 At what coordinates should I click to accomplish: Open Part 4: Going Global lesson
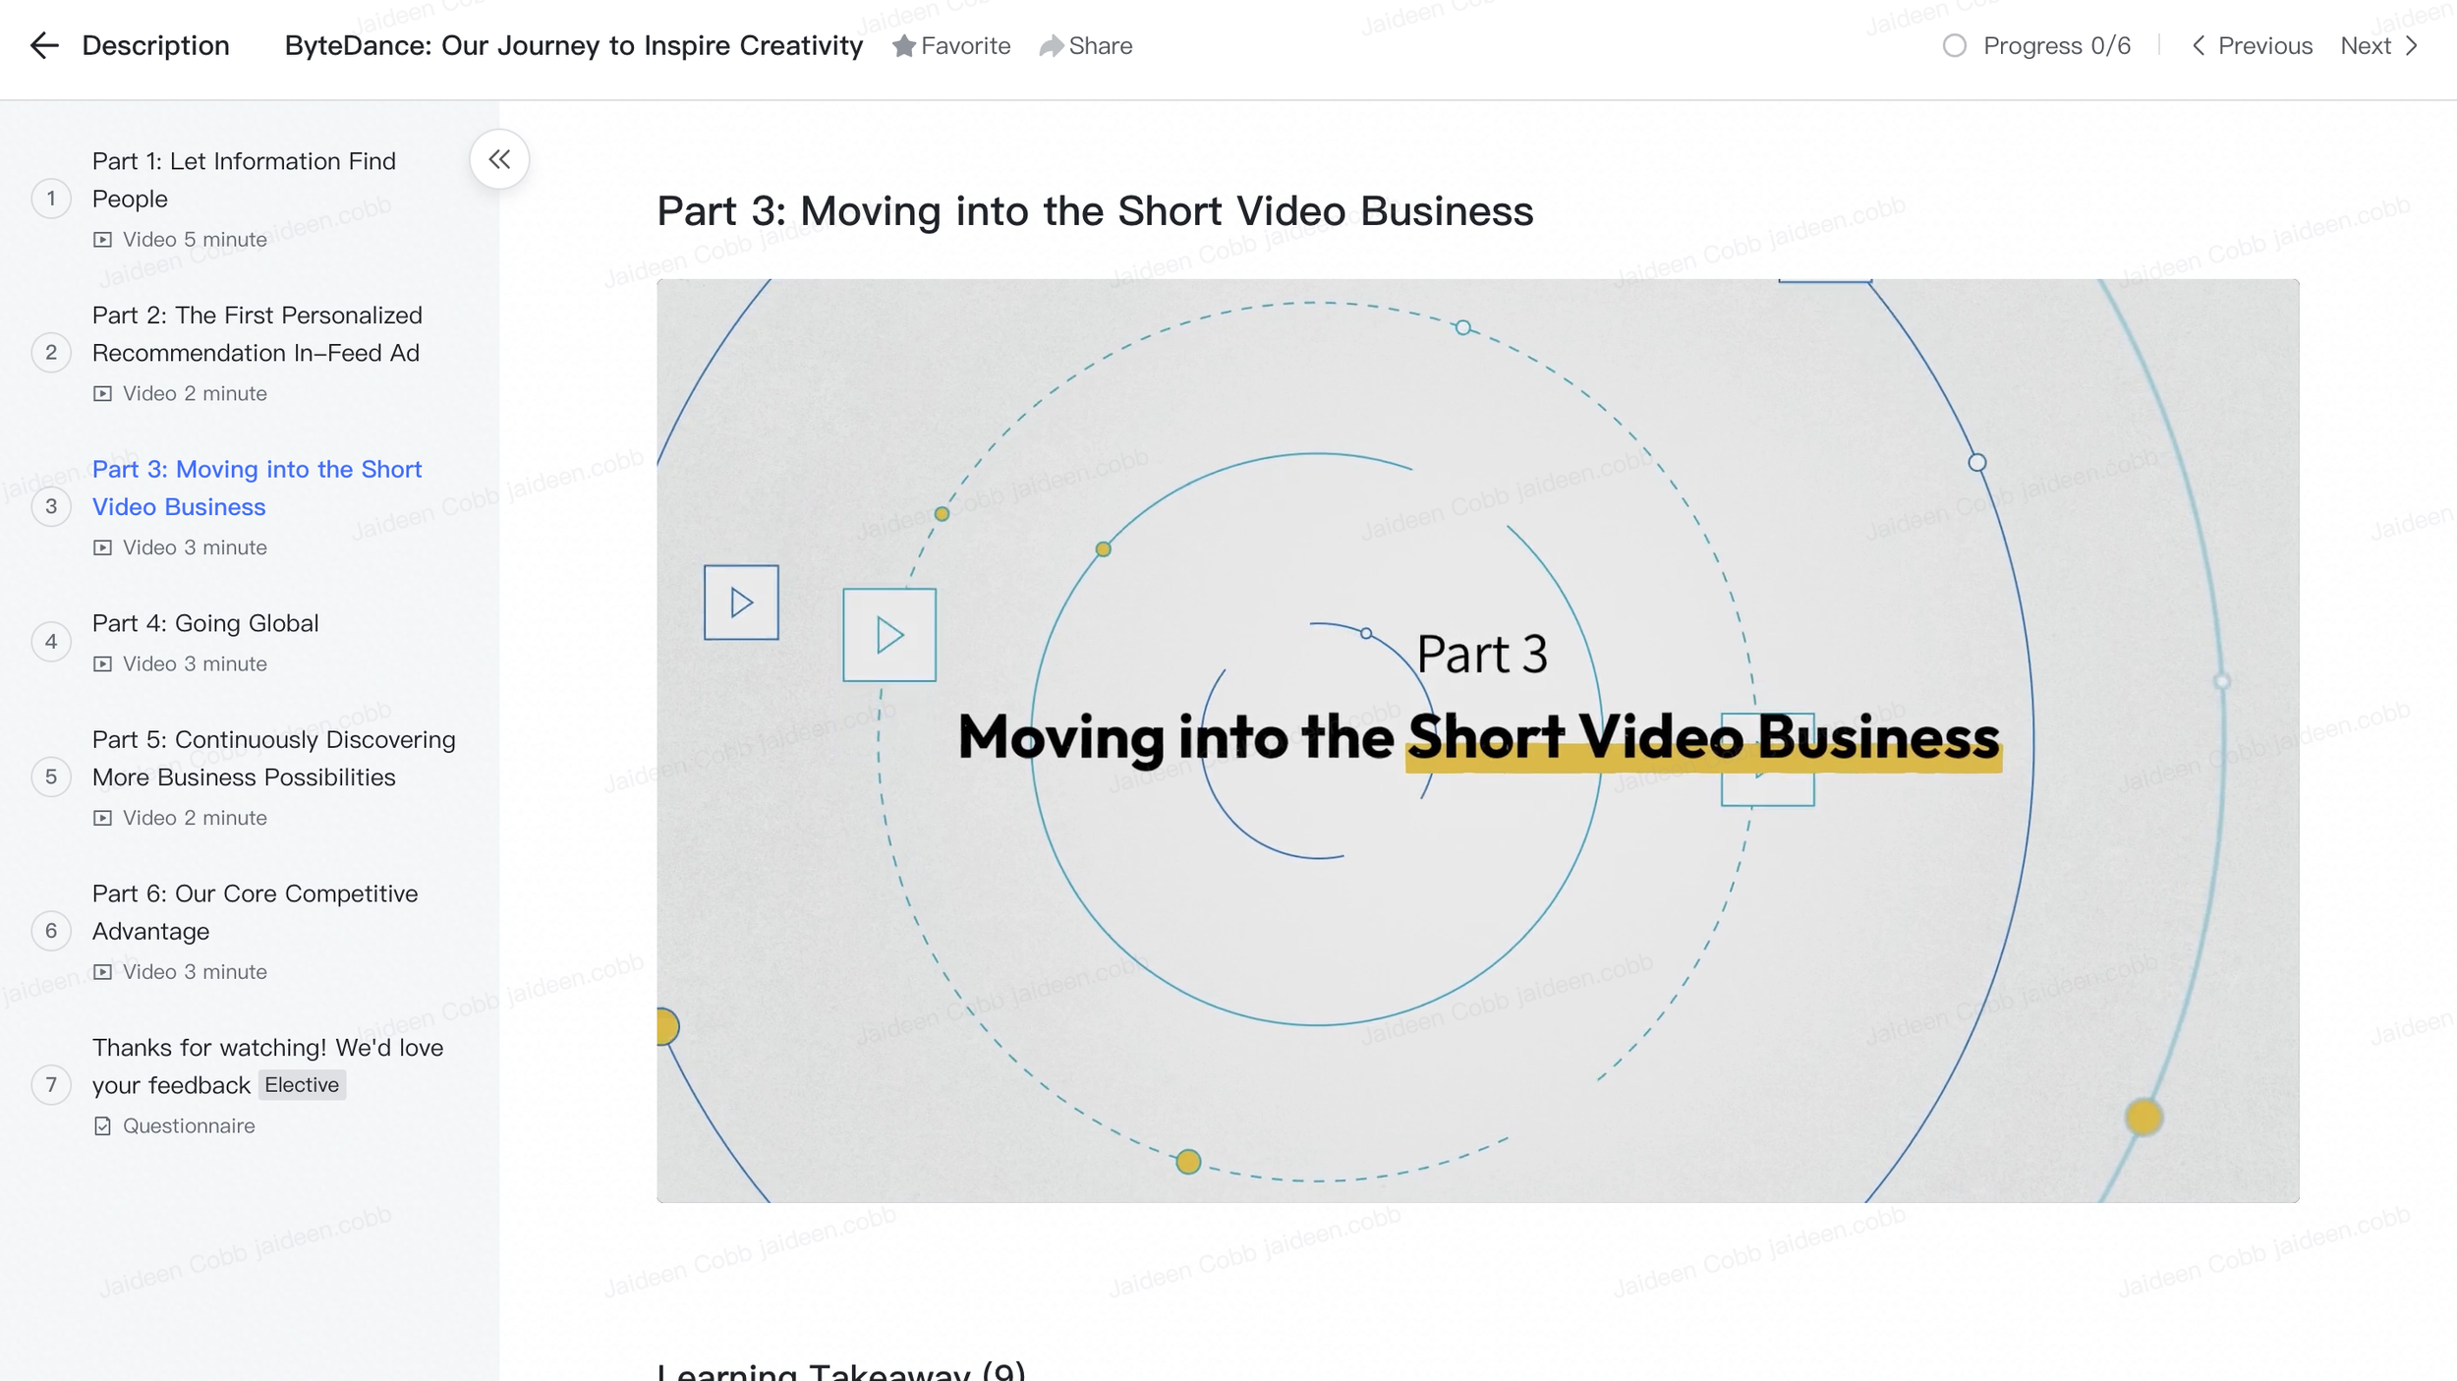[x=205, y=623]
